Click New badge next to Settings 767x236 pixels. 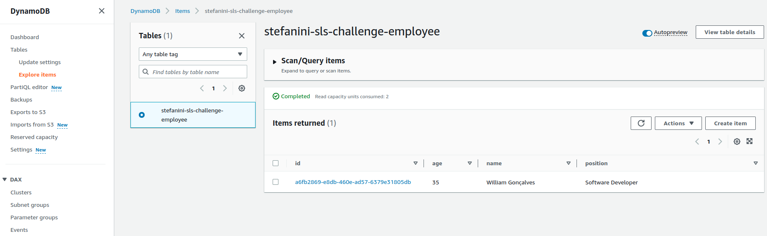(x=41, y=150)
